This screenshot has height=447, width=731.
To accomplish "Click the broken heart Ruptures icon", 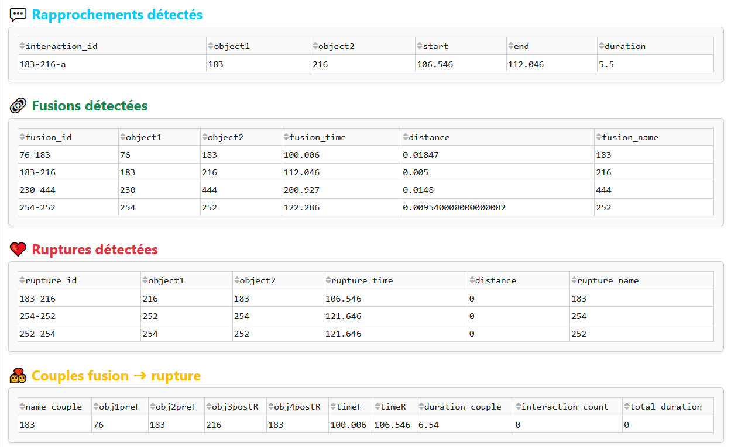I will click(x=18, y=250).
